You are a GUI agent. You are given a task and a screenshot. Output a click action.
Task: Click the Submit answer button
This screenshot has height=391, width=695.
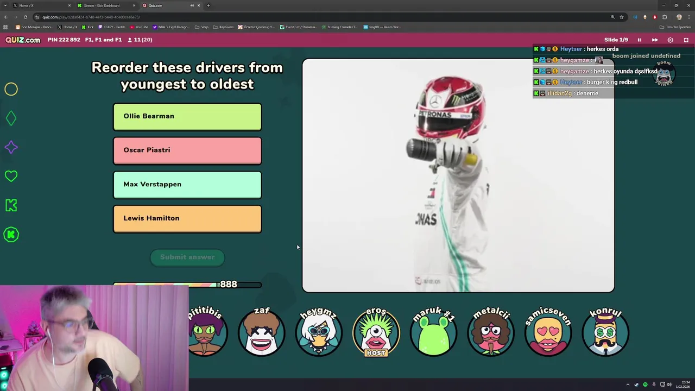pyautogui.click(x=187, y=257)
